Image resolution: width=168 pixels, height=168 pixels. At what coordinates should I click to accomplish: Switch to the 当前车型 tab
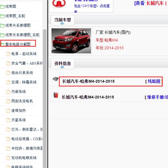coord(63,20)
